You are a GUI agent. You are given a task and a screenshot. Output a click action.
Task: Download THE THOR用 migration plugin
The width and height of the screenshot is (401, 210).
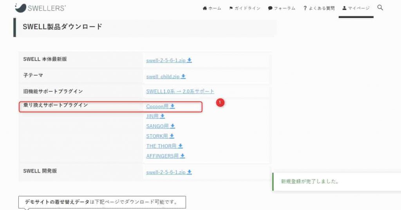click(x=164, y=146)
